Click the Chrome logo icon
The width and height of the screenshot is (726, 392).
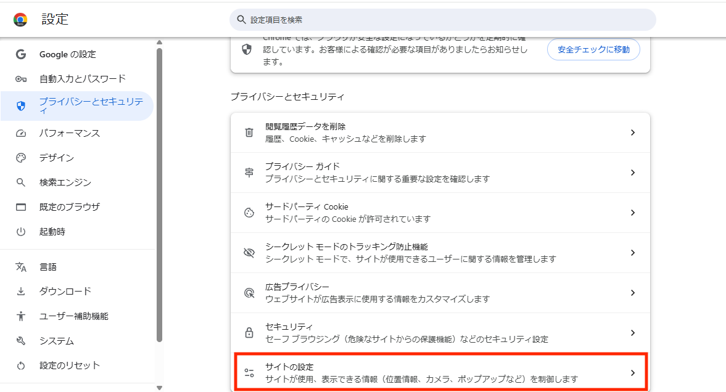(x=20, y=20)
